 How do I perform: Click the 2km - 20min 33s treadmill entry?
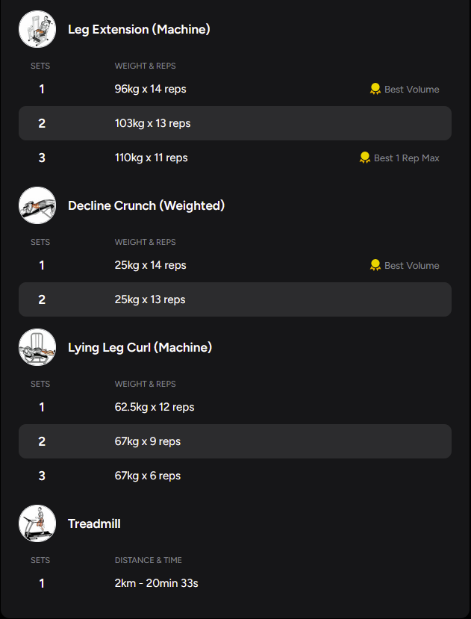pos(156,583)
